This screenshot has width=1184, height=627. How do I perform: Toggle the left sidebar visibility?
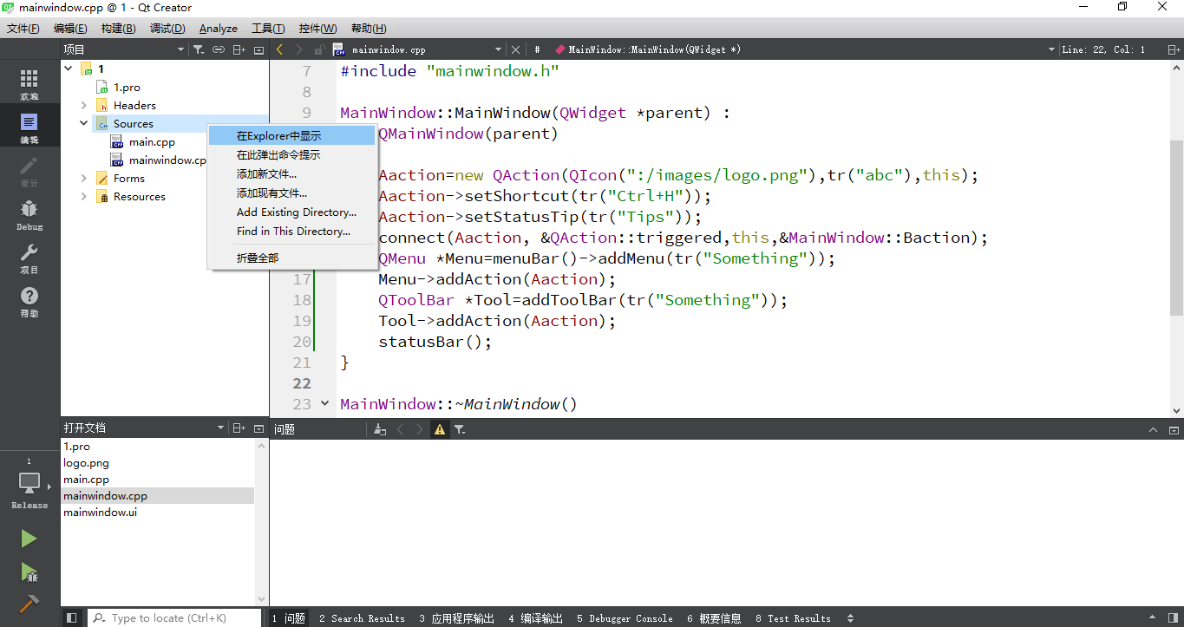[x=72, y=617]
